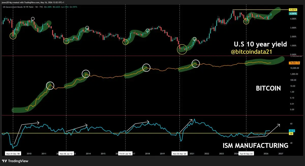
Task: Click the 2015 year on time axis
Action: [103, 154]
